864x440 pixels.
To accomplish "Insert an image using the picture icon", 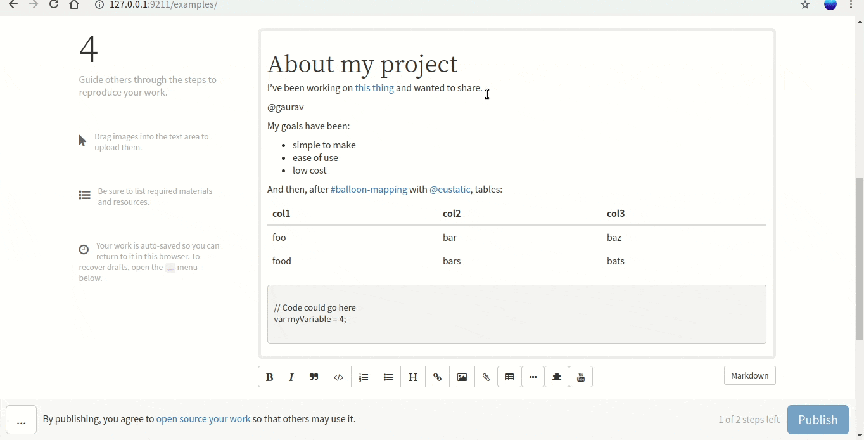I will [462, 377].
